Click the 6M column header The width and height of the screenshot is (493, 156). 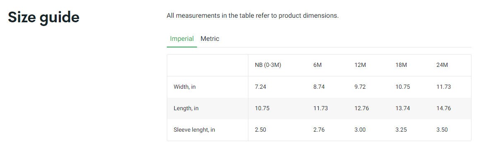click(317, 65)
